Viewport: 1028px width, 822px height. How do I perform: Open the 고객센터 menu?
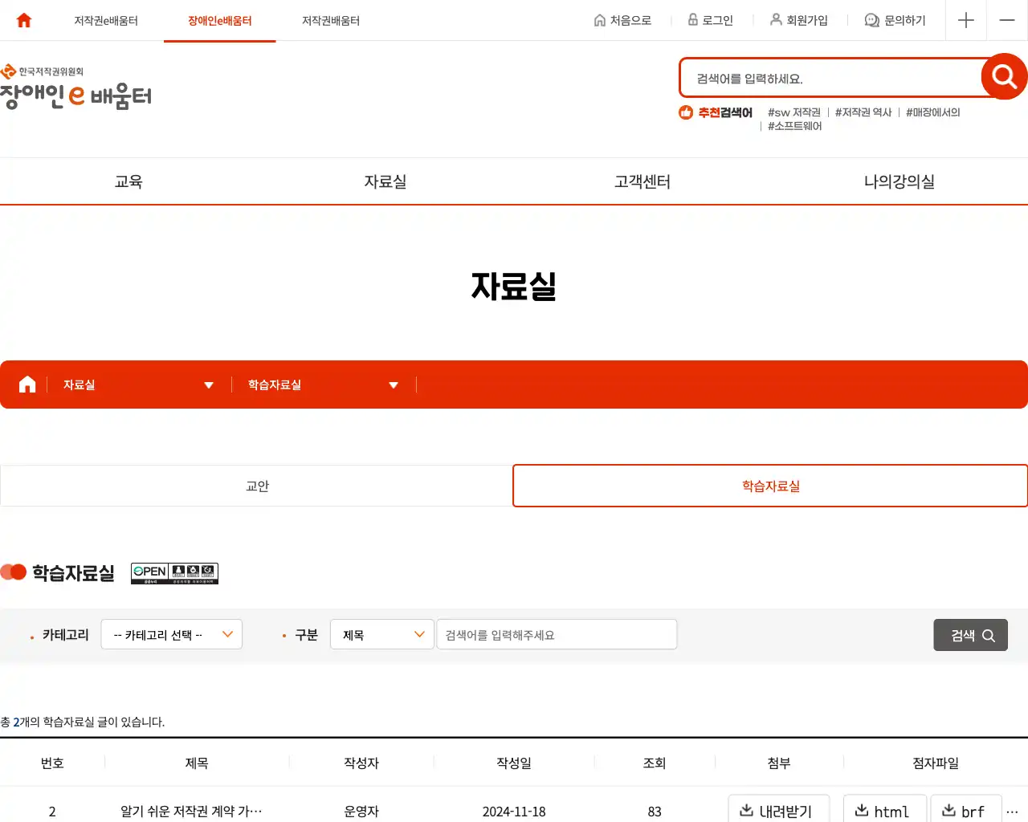click(641, 181)
